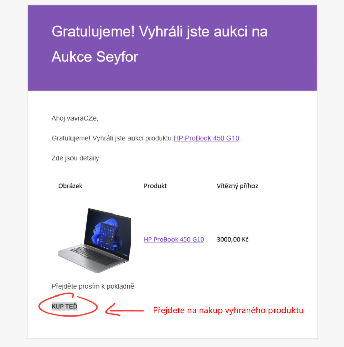Viewport: 344px width, 347px height.
Task: Select the Produkt column header
Action: click(155, 186)
